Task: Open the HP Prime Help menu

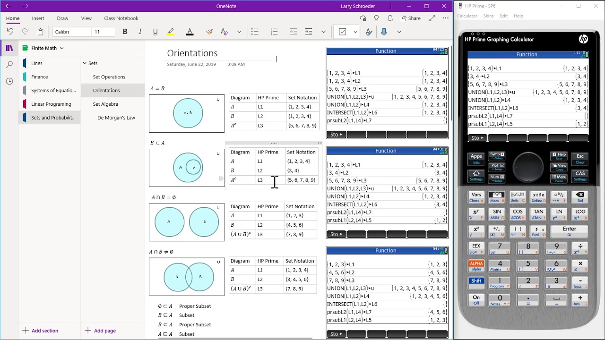Action: coord(519,16)
